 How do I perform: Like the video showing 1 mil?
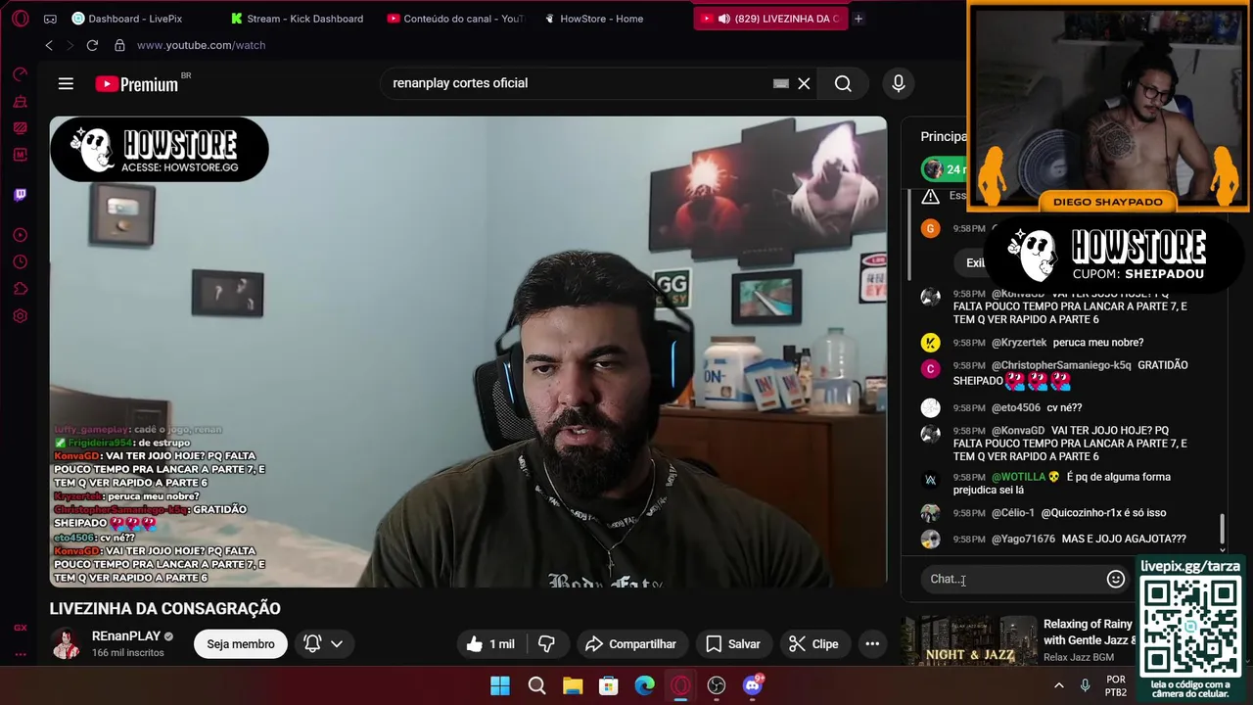click(x=490, y=643)
